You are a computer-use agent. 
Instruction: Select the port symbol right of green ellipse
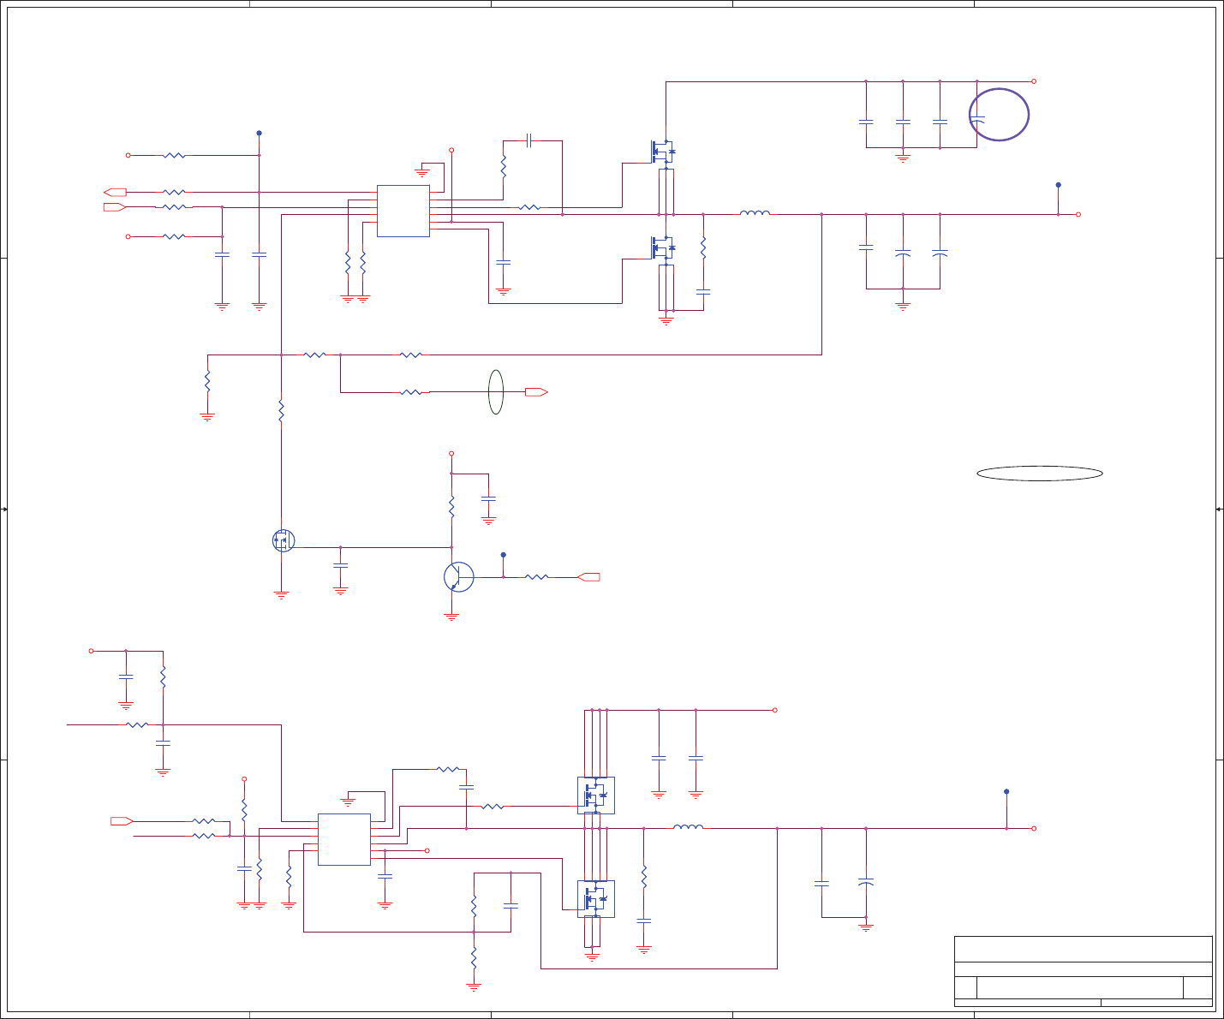536,392
